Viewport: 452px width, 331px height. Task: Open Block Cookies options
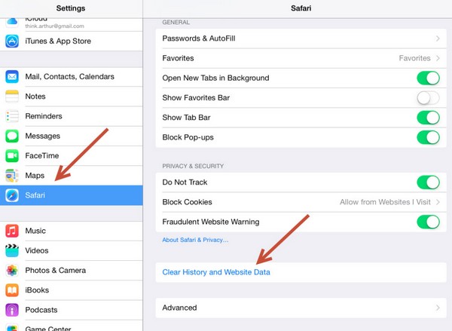point(301,202)
